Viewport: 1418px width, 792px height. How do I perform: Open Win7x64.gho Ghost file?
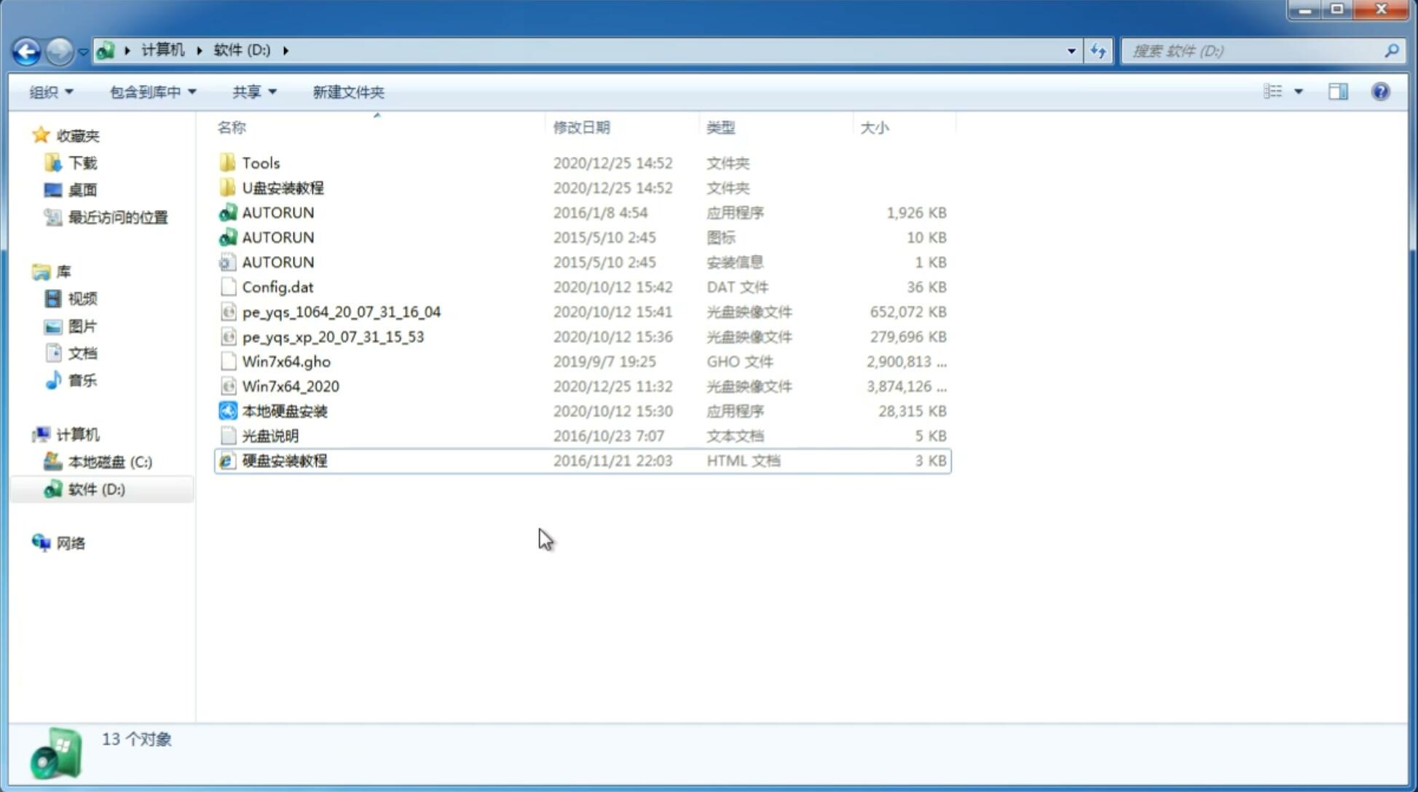coord(287,361)
